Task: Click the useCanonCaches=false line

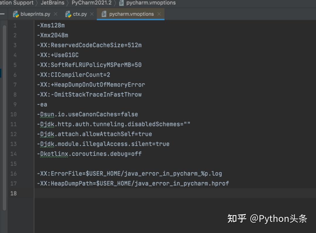Action: tap(87, 115)
